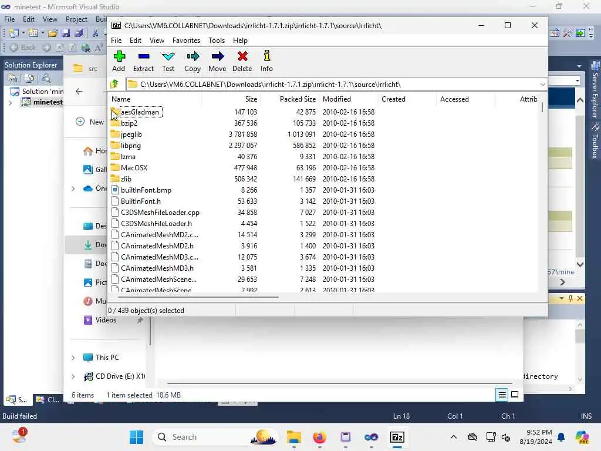Open the aesGladman folder

[140, 112]
